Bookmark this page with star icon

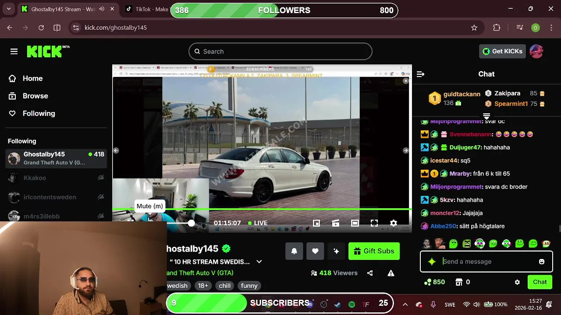(x=474, y=28)
